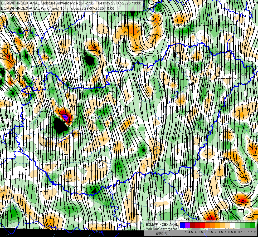Choose the palest green swatch 0 to 0.5
The width and height of the screenshot is (258, 237).
tap(238, 225)
